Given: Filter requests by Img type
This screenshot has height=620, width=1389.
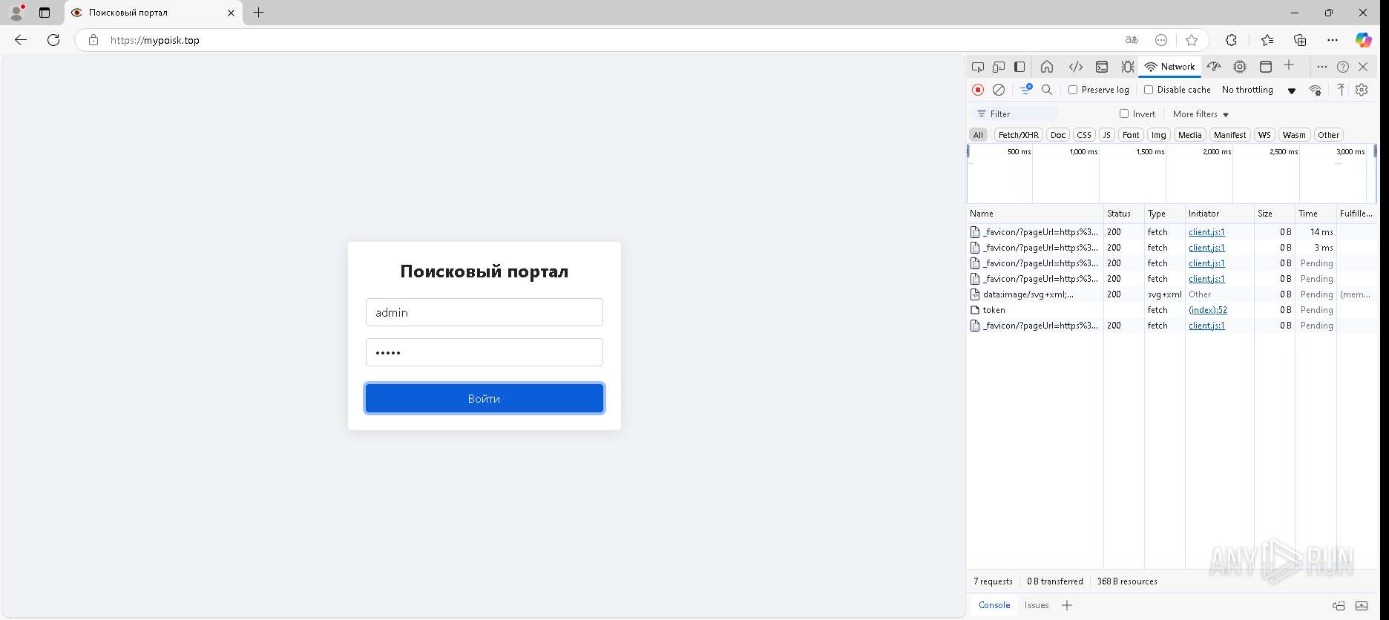Looking at the screenshot, I should [1158, 135].
